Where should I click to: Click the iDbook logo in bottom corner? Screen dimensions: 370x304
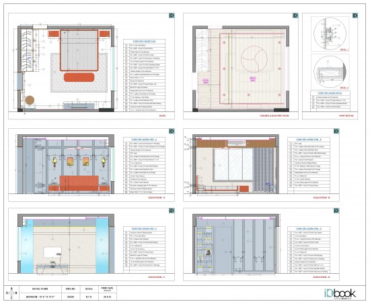pos(340,293)
